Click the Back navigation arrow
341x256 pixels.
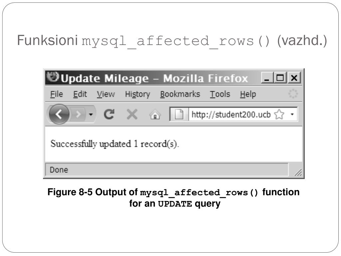(59, 114)
